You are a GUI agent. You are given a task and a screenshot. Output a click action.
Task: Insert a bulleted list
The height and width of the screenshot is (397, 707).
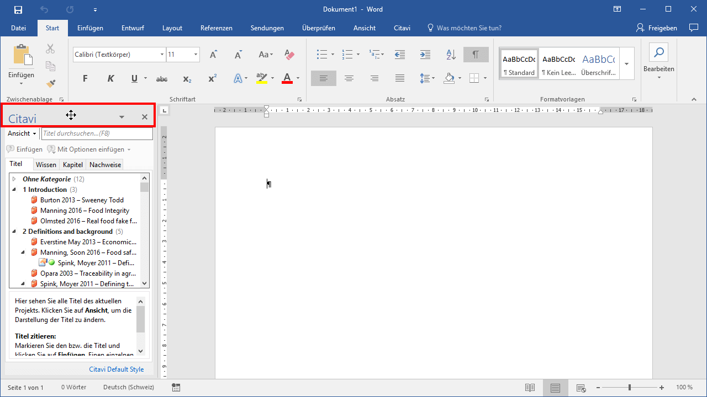coord(322,55)
